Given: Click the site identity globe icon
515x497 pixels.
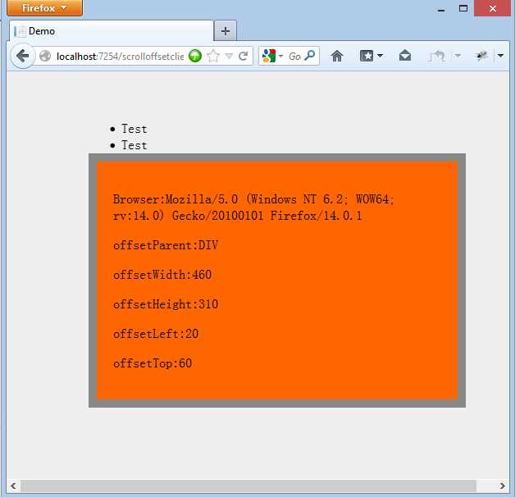Looking at the screenshot, I should [x=45, y=56].
